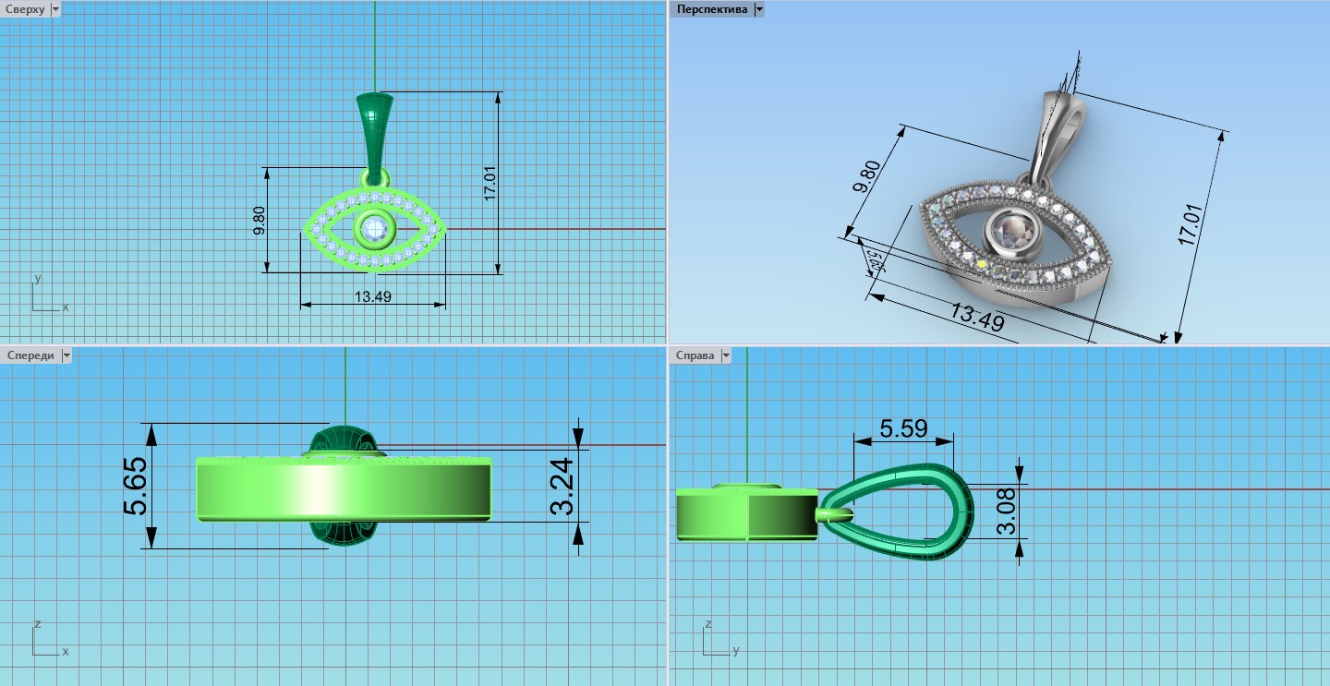The height and width of the screenshot is (686, 1330).
Task: Pick the 17.01 dimension in top view
Action: pyautogui.click(x=490, y=183)
